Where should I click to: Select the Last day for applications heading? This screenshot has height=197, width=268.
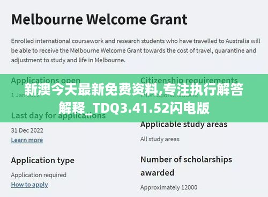pos(58,115)
